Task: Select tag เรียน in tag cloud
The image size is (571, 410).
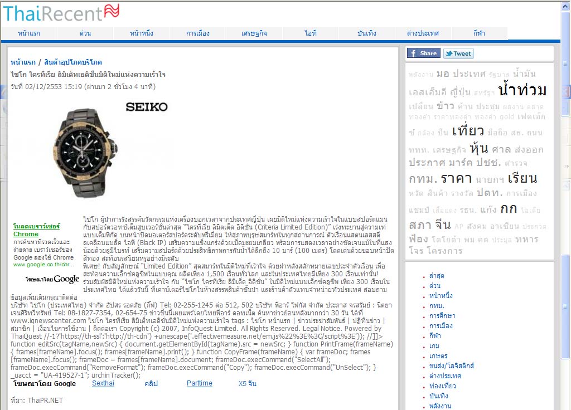Action: point(522,178)
